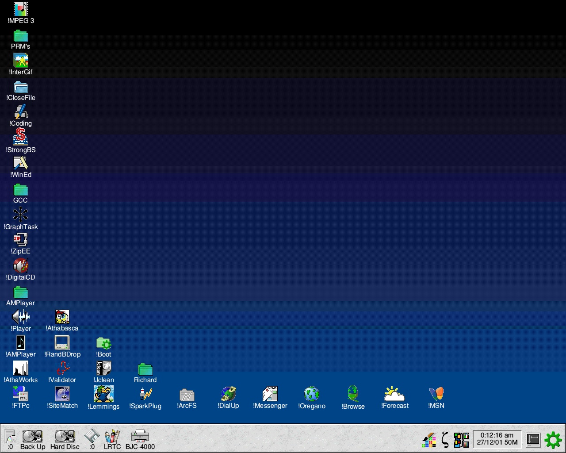This screenshot has width=566, height=453.
Task: Click the !ZipEE archive tool icon
Action: tap(21, 240)
